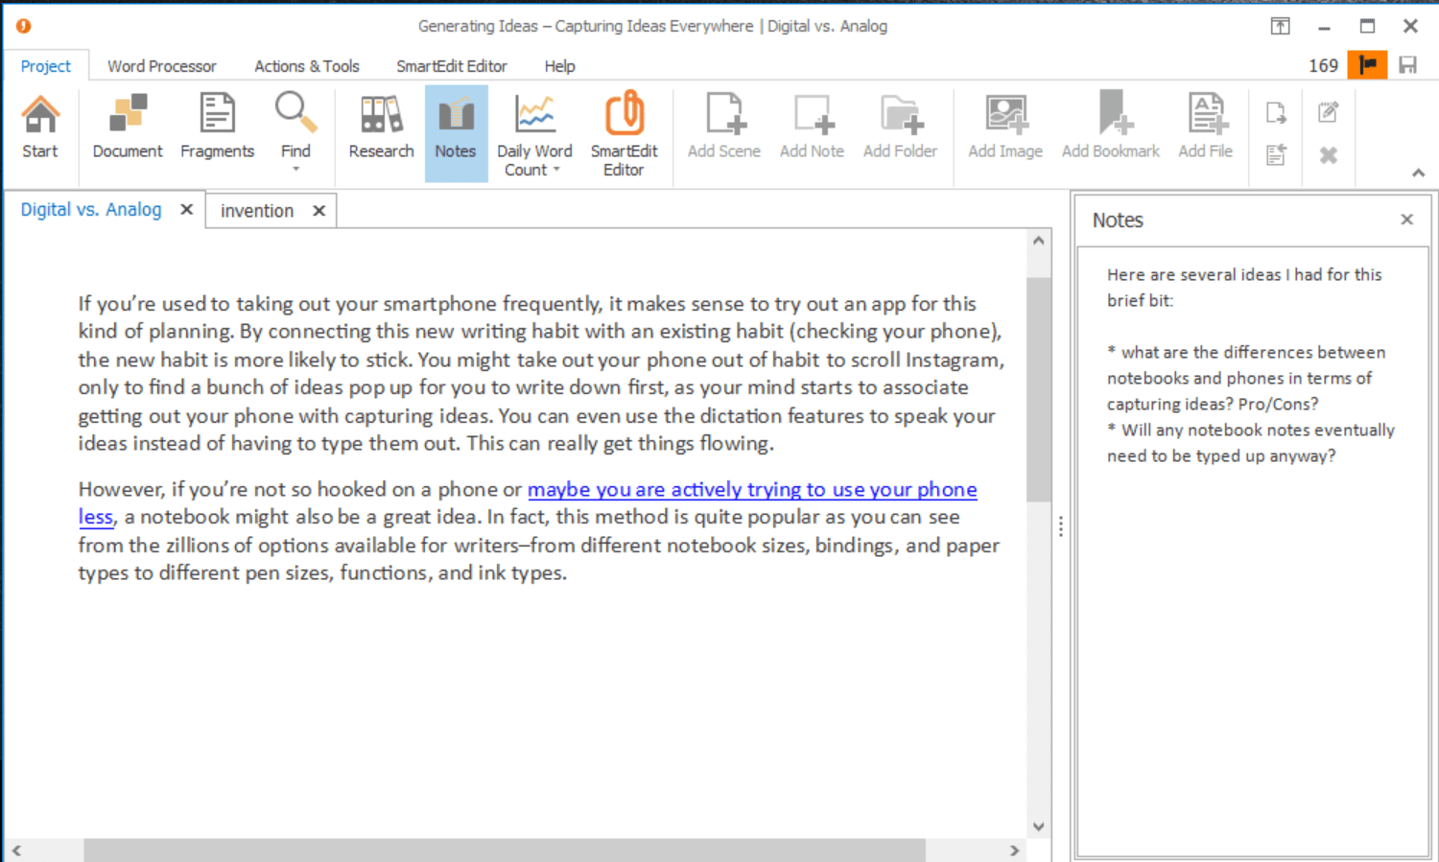Open the Document view
Screen dimensions: 1439x862
[x=128, y=128]
